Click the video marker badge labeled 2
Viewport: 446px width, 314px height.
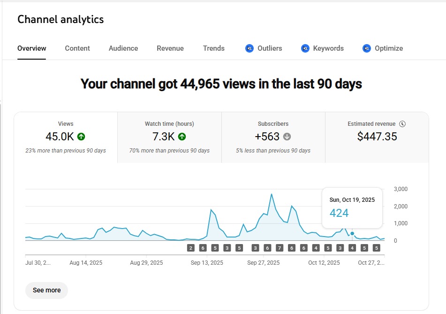(x=191, y=248)
